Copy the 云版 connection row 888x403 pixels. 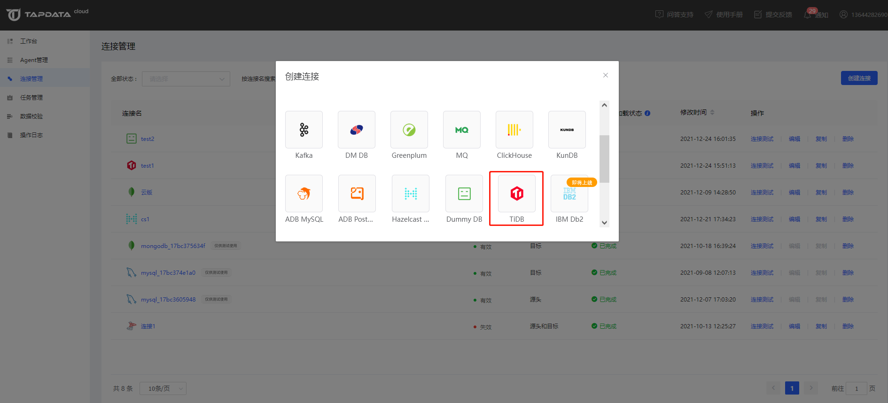[821, 193]
